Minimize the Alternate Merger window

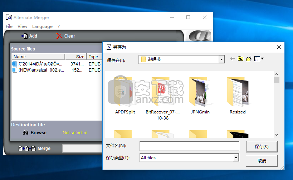click(172, 17)
